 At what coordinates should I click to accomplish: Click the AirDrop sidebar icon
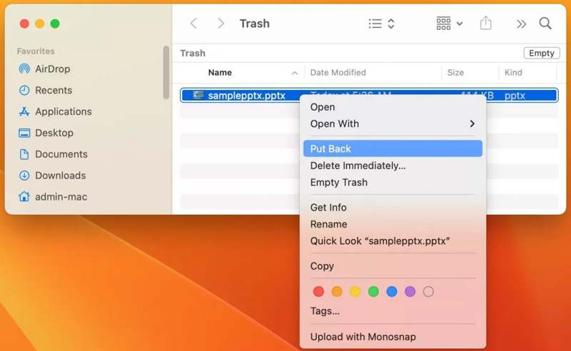tap(24, 68)
